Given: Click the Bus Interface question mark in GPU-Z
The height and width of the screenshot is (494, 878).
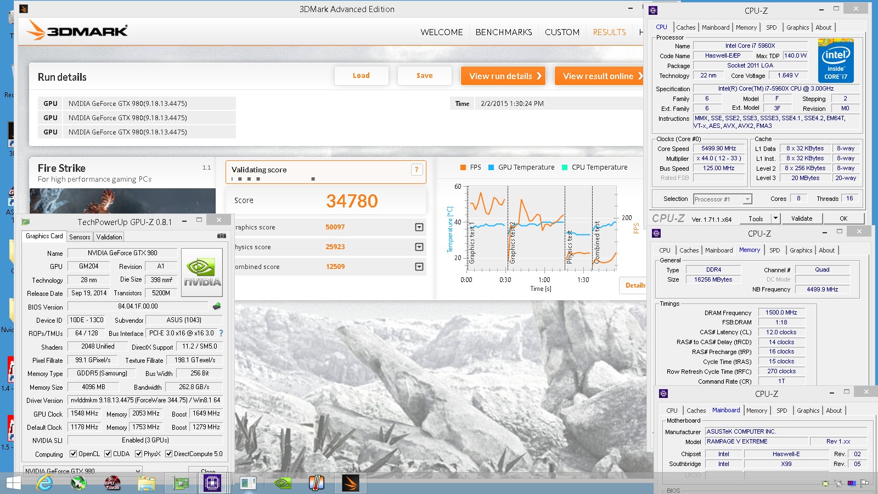Looking at the screenshot, I should 221,333.
